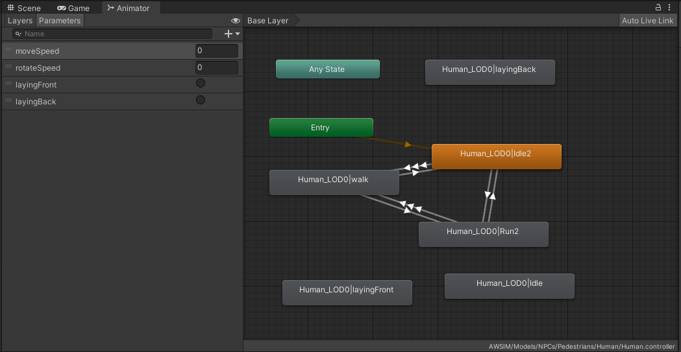Click the drag handle beside layingFront
The image size is (681, 352).
click(8, 84)
